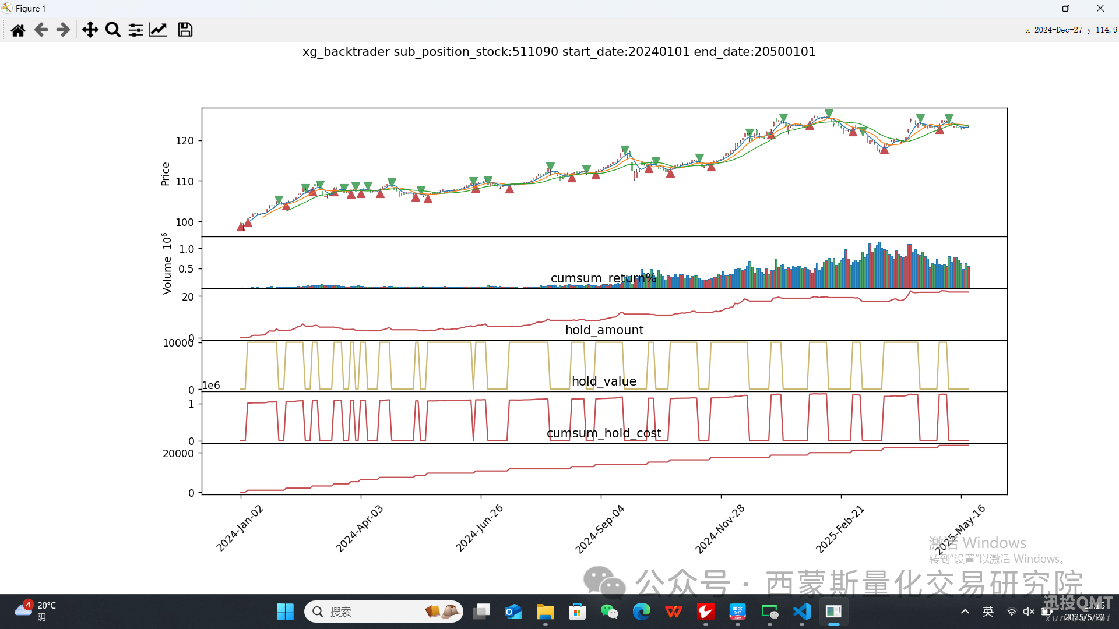Click the cumsum_return% subplot title

tap(604, 278)
